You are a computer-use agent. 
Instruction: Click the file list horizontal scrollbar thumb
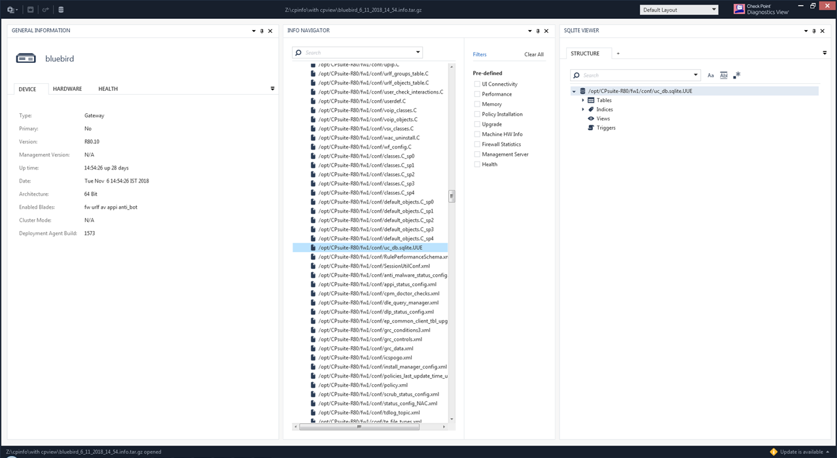click(x=358, y=427)
